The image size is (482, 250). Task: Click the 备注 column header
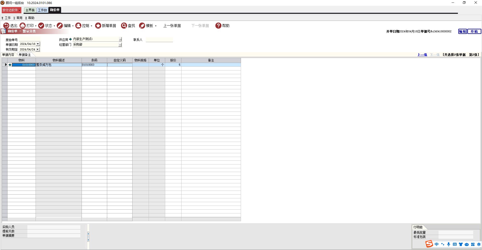pyautogui.click(x=211, y=60)
